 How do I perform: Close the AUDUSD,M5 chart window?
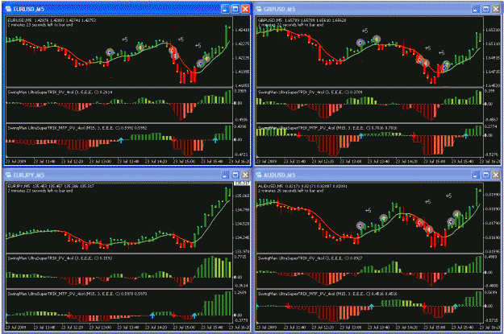496,175
